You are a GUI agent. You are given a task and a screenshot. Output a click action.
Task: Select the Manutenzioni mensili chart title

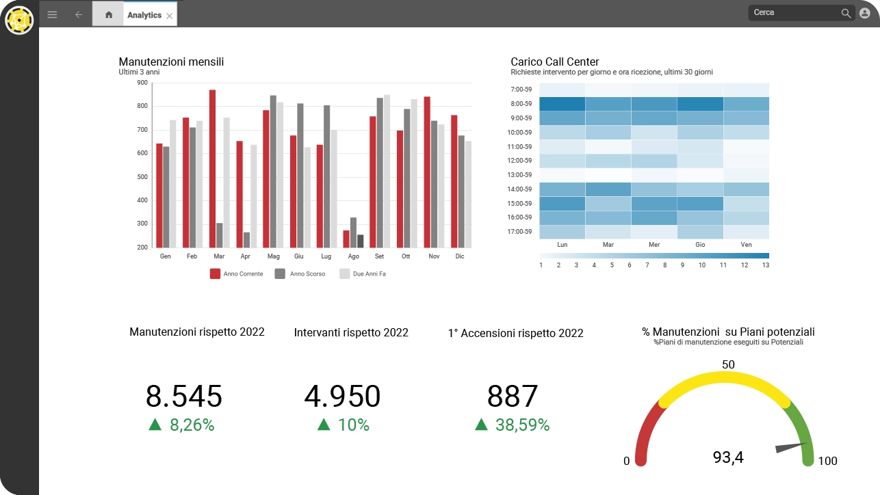click(x=171, y=62)
